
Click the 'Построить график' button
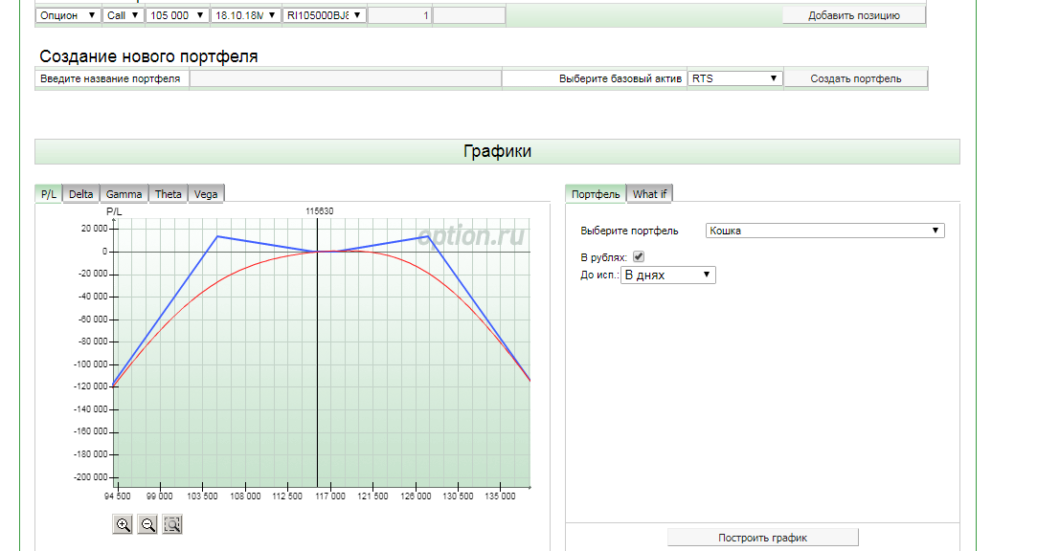coord(762,538)
